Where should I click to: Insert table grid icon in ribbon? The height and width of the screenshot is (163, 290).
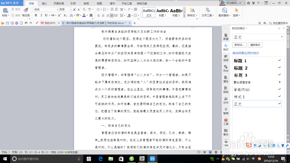[x=135, y=10]
